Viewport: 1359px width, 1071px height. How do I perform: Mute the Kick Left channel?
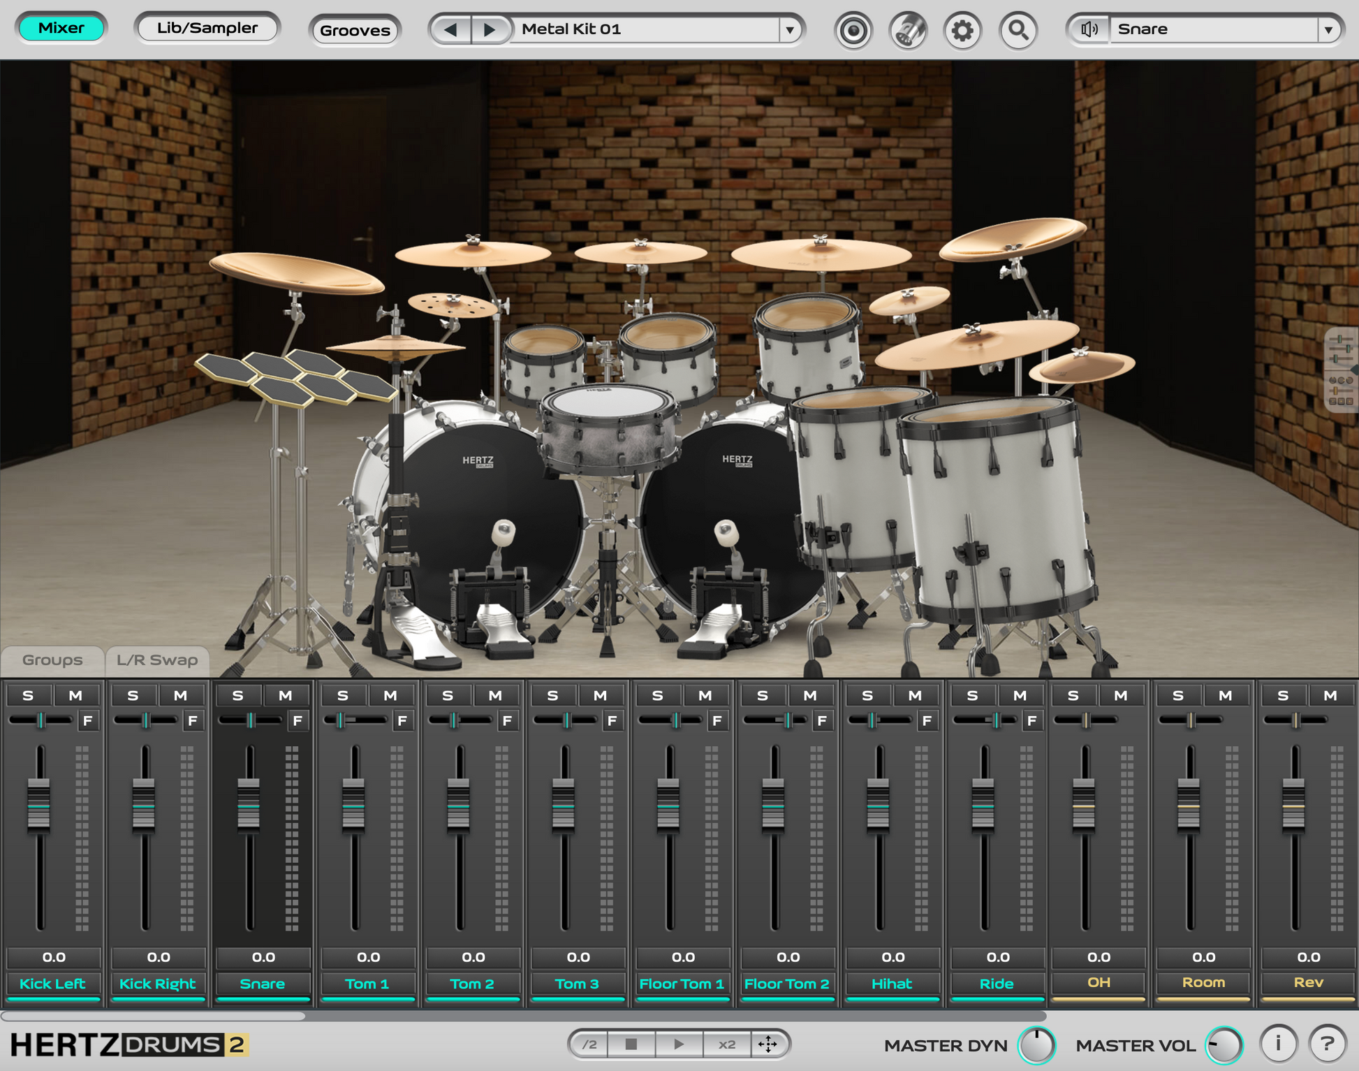(75, 694)
